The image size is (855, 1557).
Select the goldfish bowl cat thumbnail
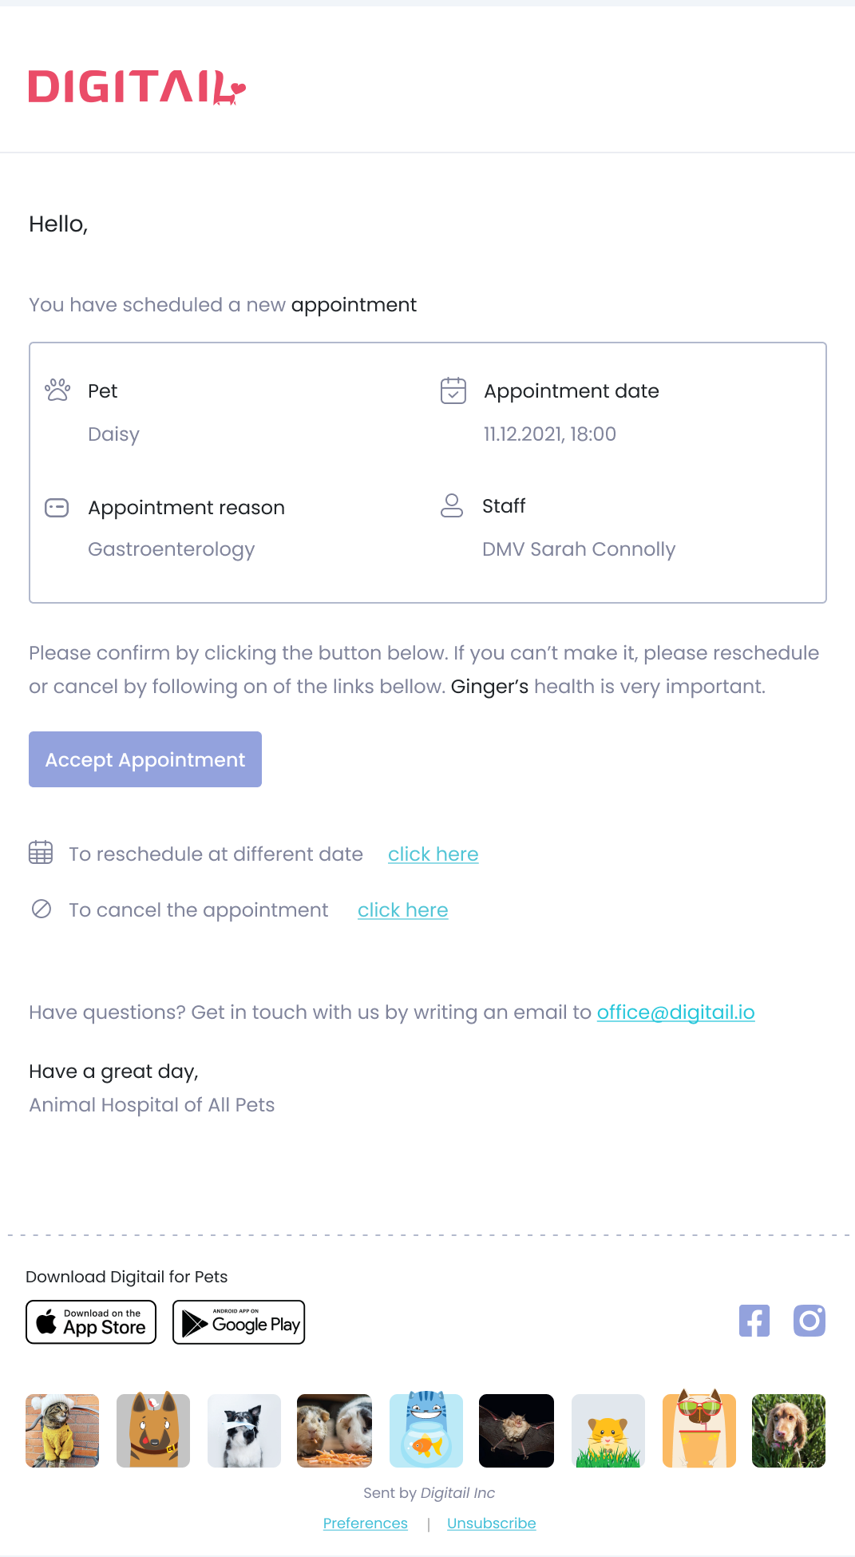click(426, 1431)
